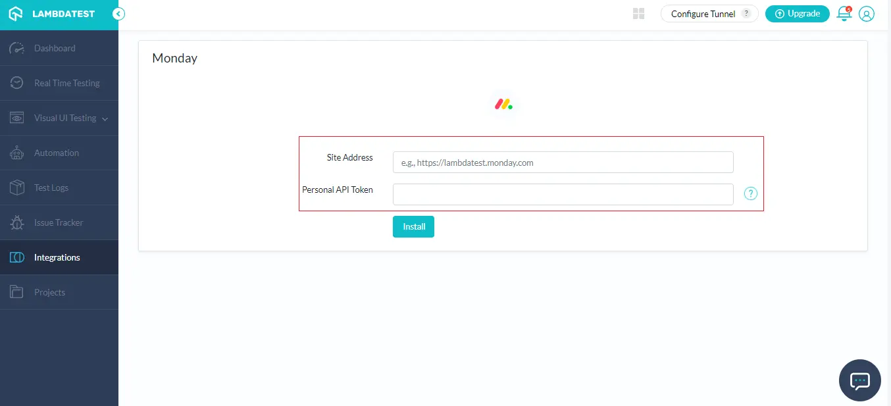Open the Issue Tracker section
The image size is (891, 406).
click(58, 222)
